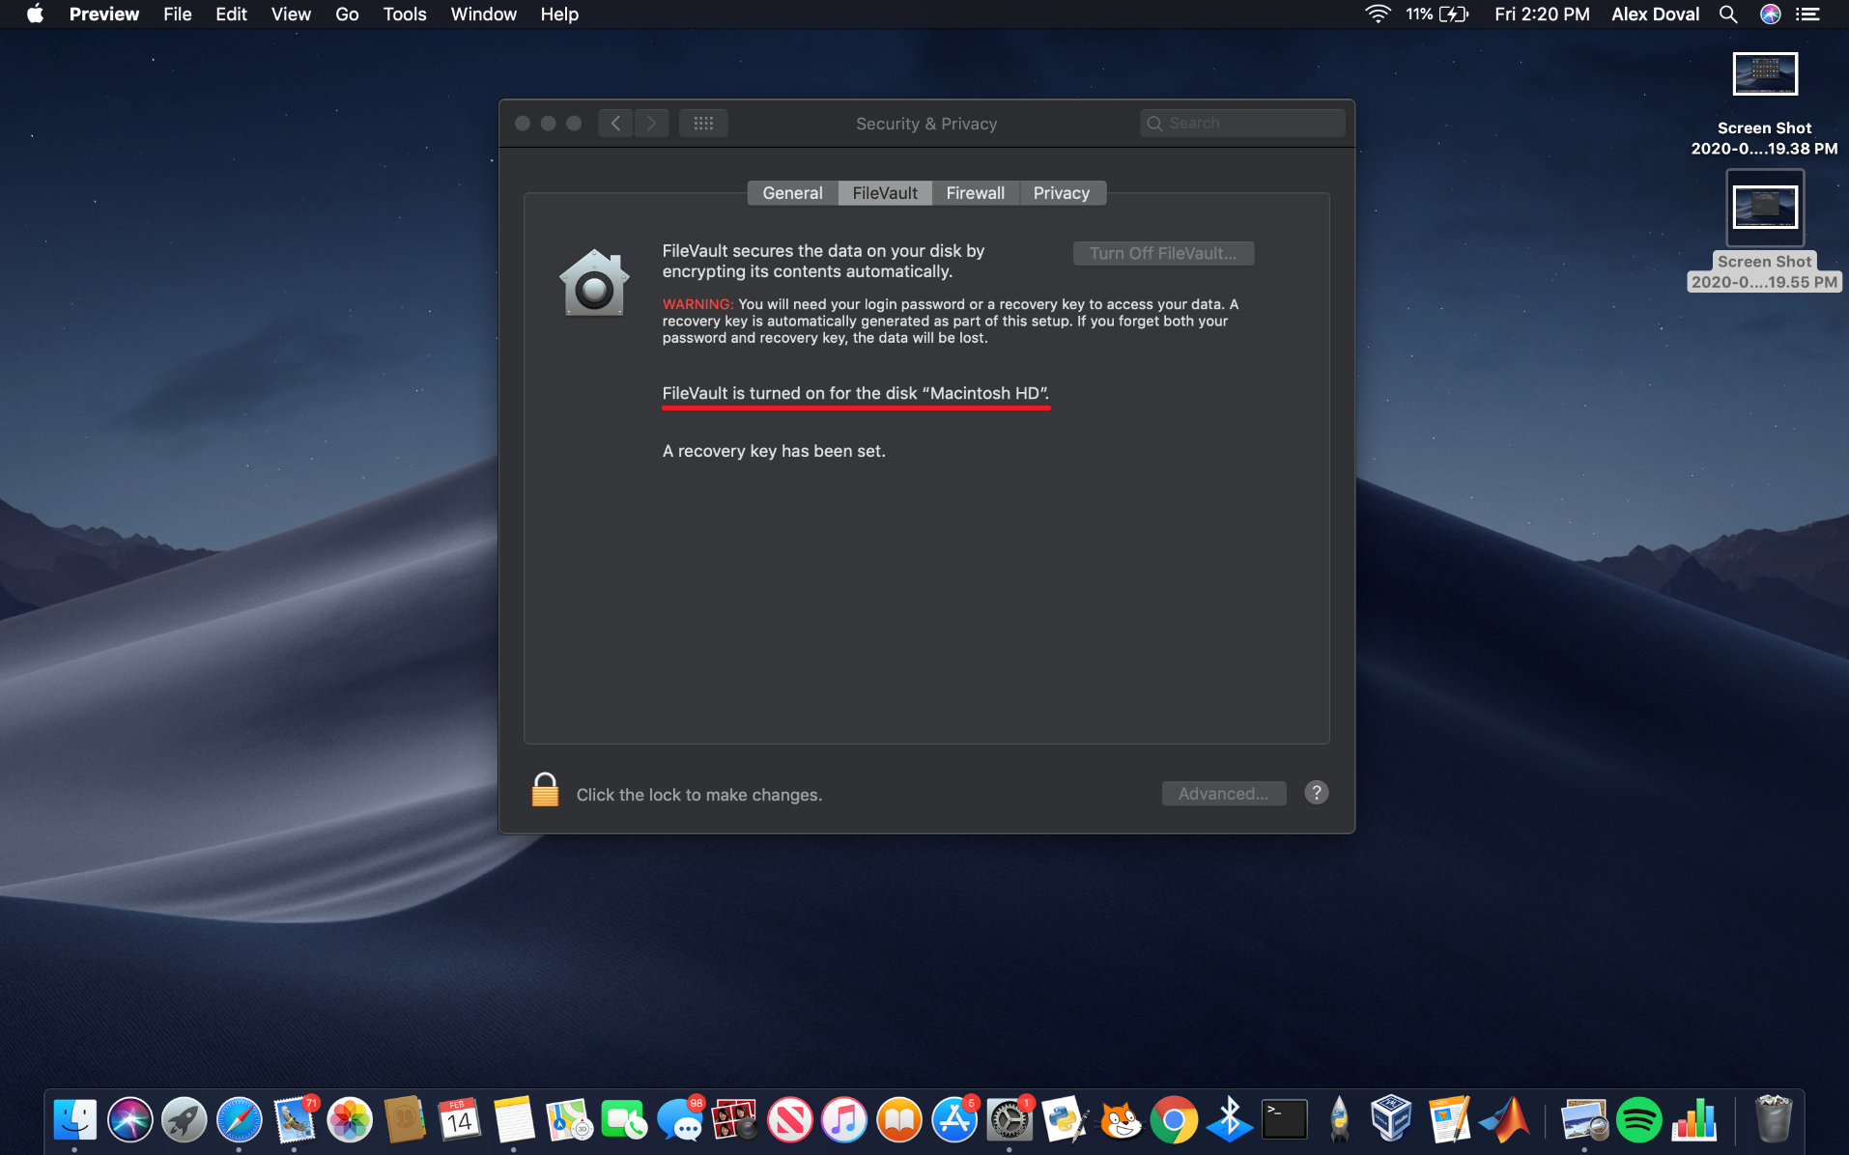Open Books app in the dock
The image size is (1849, 1155).
coord(899,1120)
